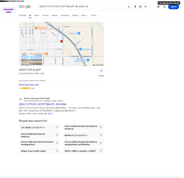This screenshot has height=178, width=184.
Task: Click the BHHS Ambassador Real Estate favicon
Action: pyautogui.click(x=21, y=99)
